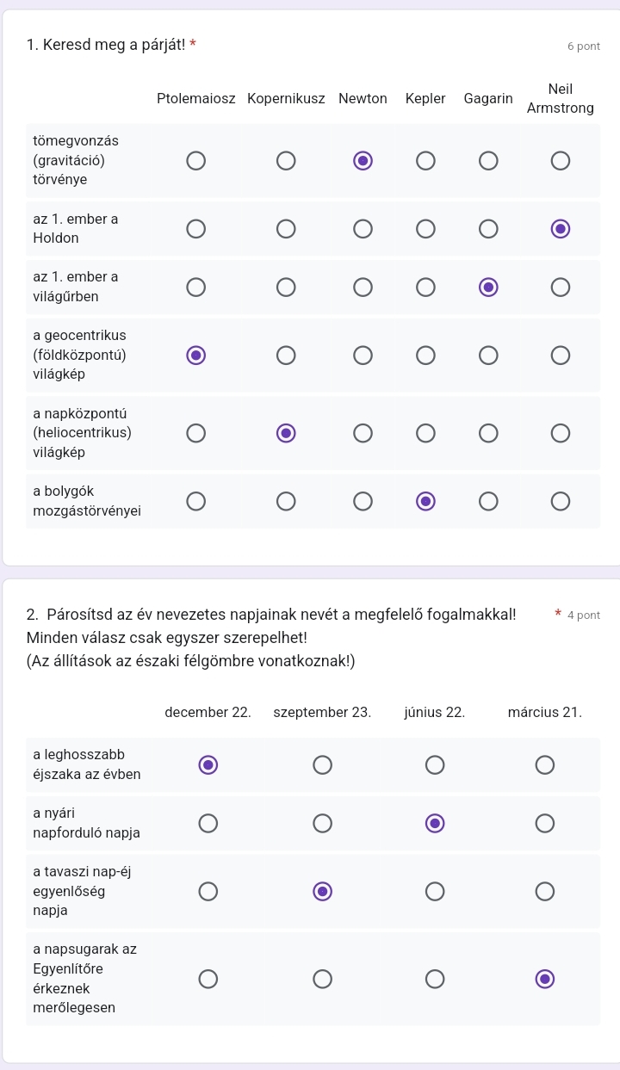Choose Kopernikusz for a geocentrikus világkép row
The height and width of the screenshot is (1070, 620).
(286, 355)
